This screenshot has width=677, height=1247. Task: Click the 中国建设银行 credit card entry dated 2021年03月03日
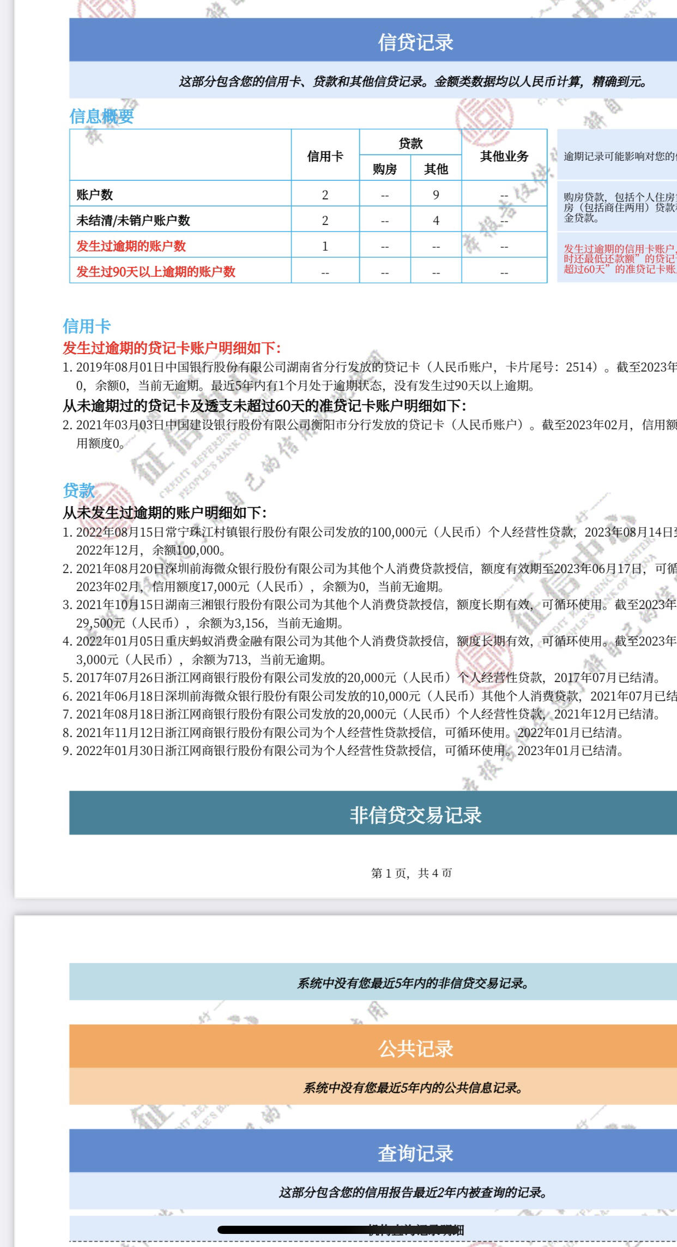coord(370,434)
